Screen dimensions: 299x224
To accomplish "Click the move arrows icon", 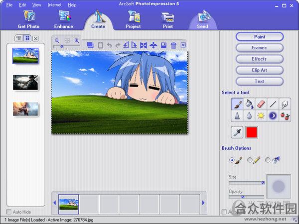I will coord(153,45).
